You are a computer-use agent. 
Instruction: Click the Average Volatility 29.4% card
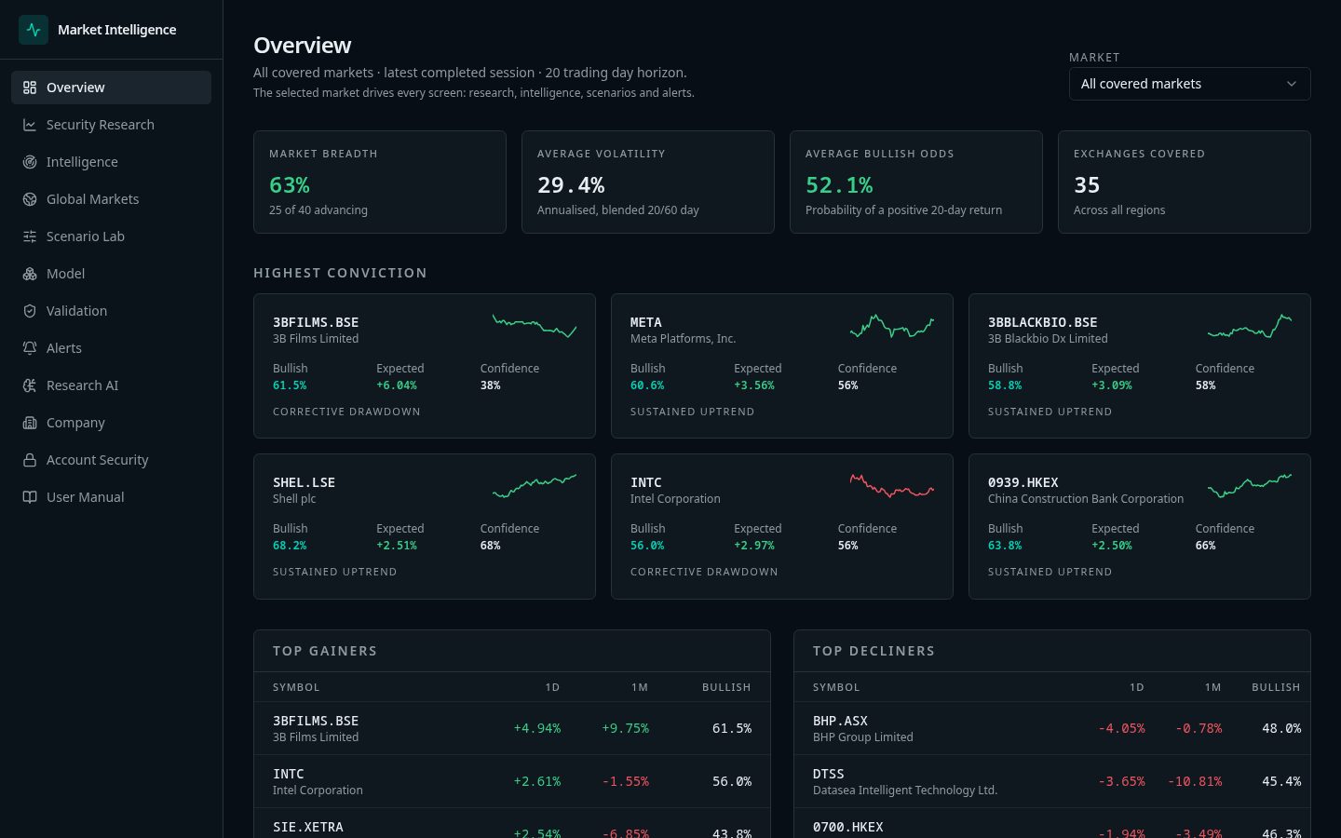click(648, 182)
